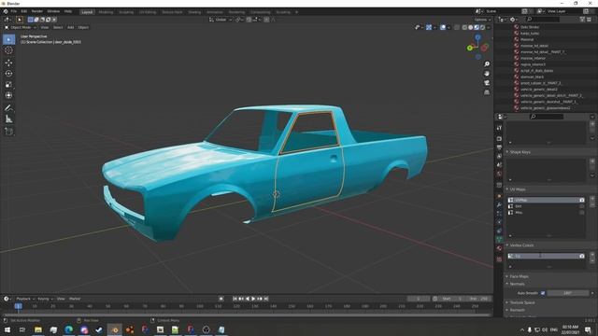Open shading options dropdown arrow

(x=489, y=27)
